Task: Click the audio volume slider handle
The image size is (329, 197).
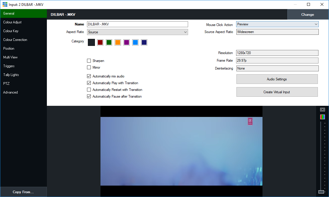Action: click(x=321, y=192)
